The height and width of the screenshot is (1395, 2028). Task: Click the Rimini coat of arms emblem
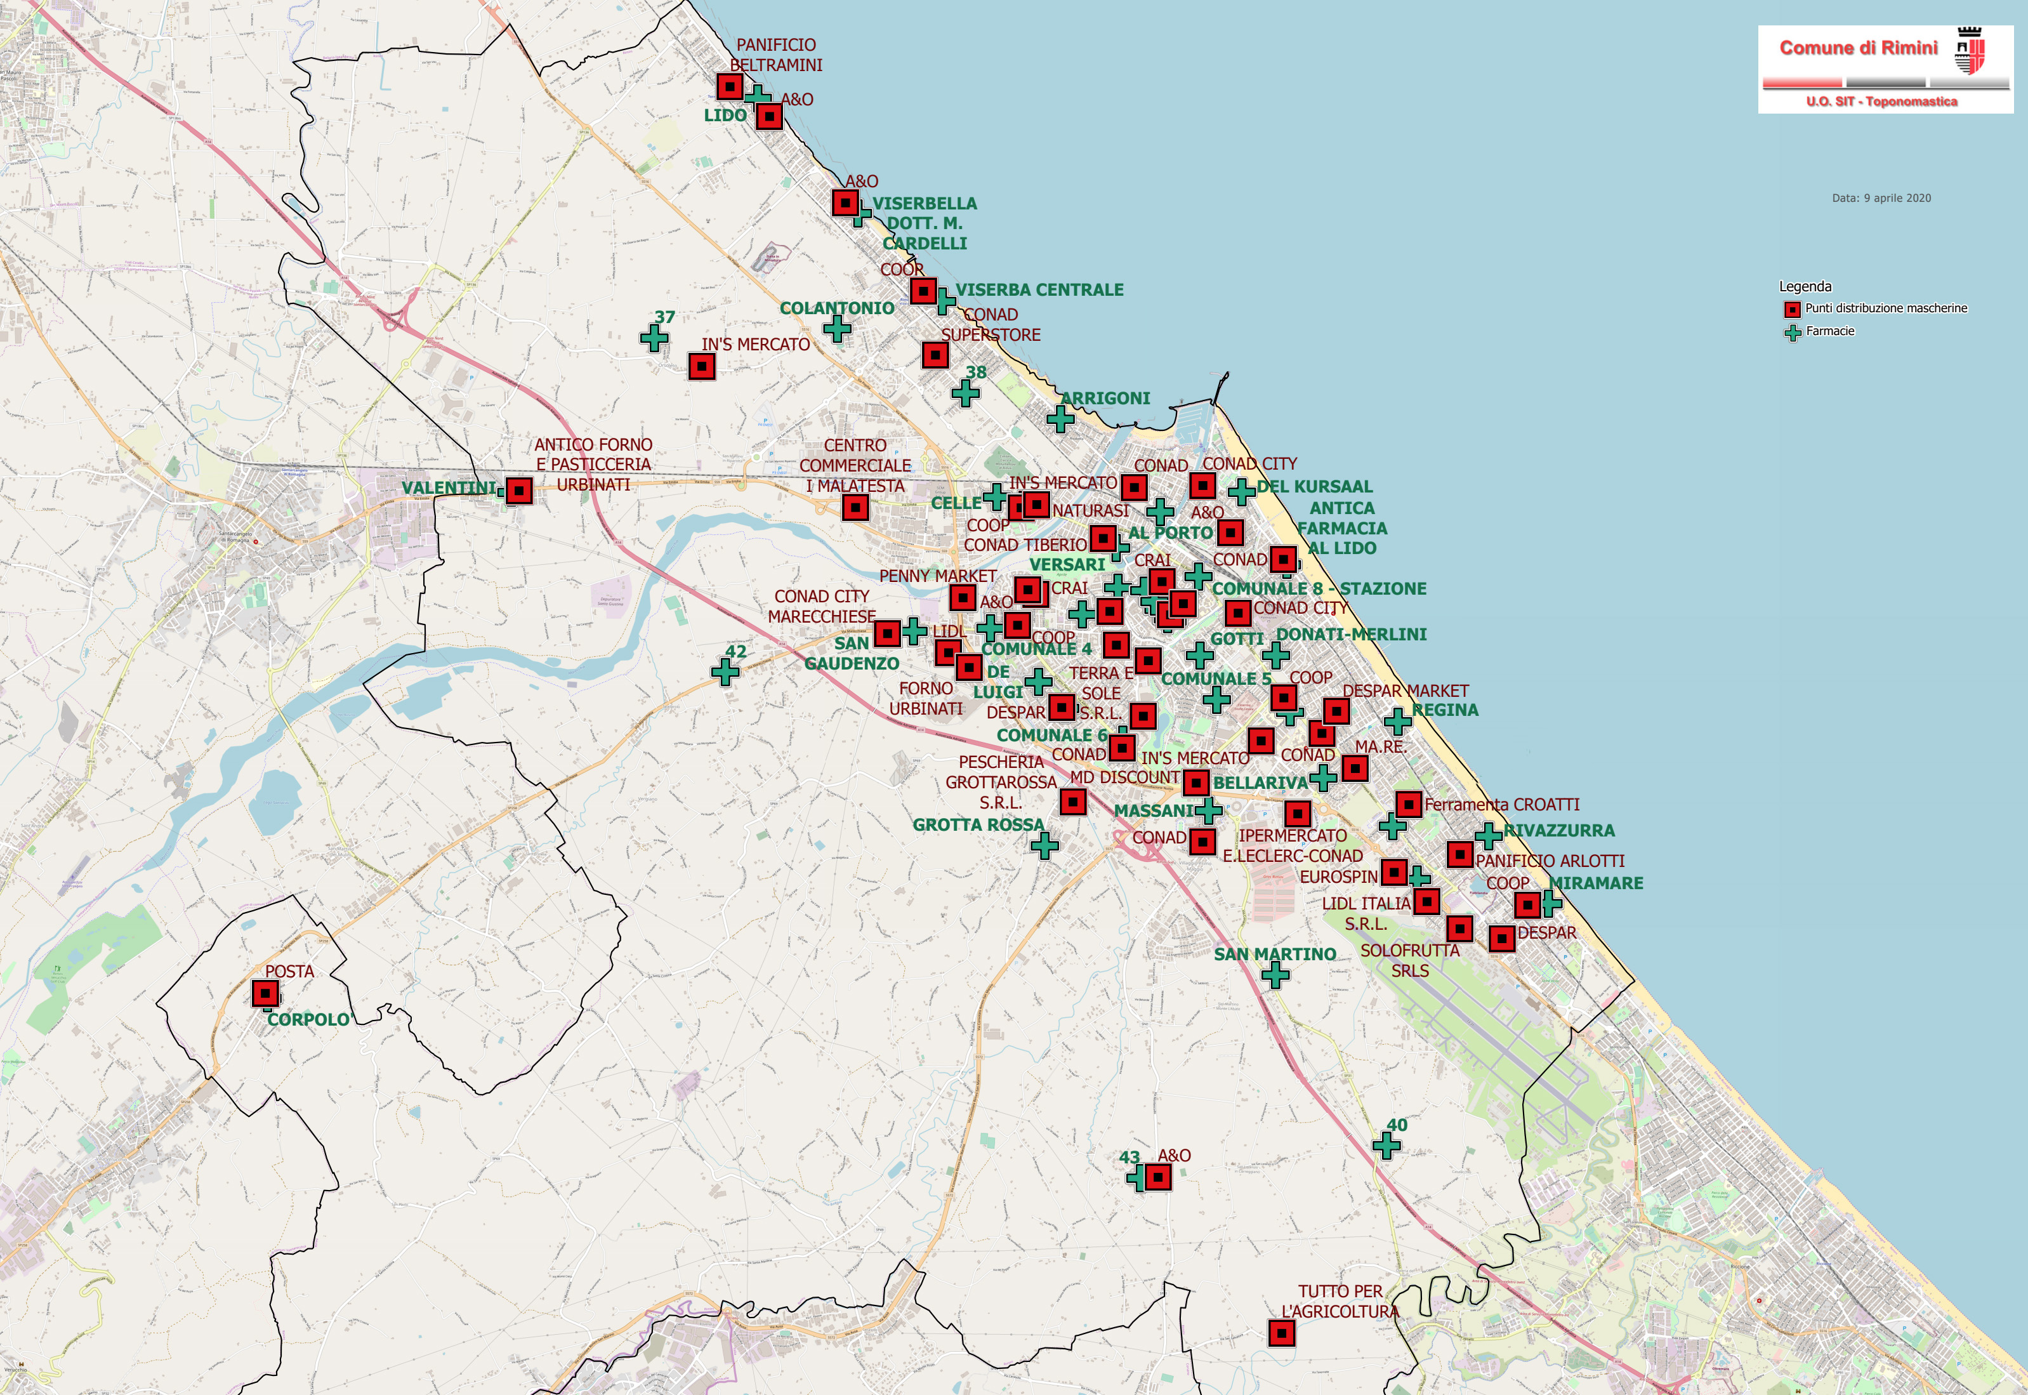click(x=1970, y=51)
